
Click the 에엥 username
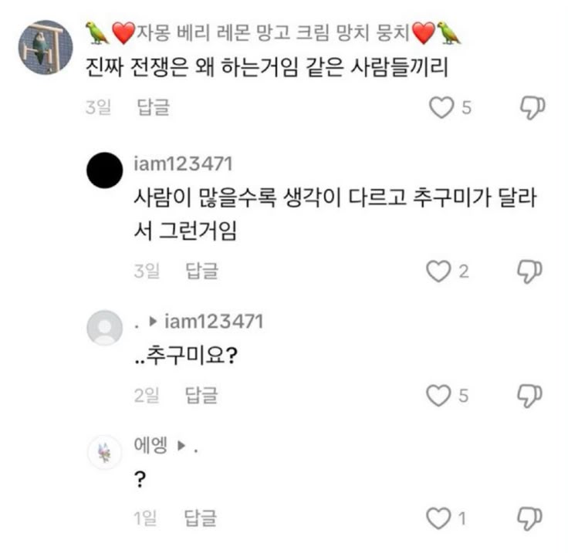[x=151, y=445]
